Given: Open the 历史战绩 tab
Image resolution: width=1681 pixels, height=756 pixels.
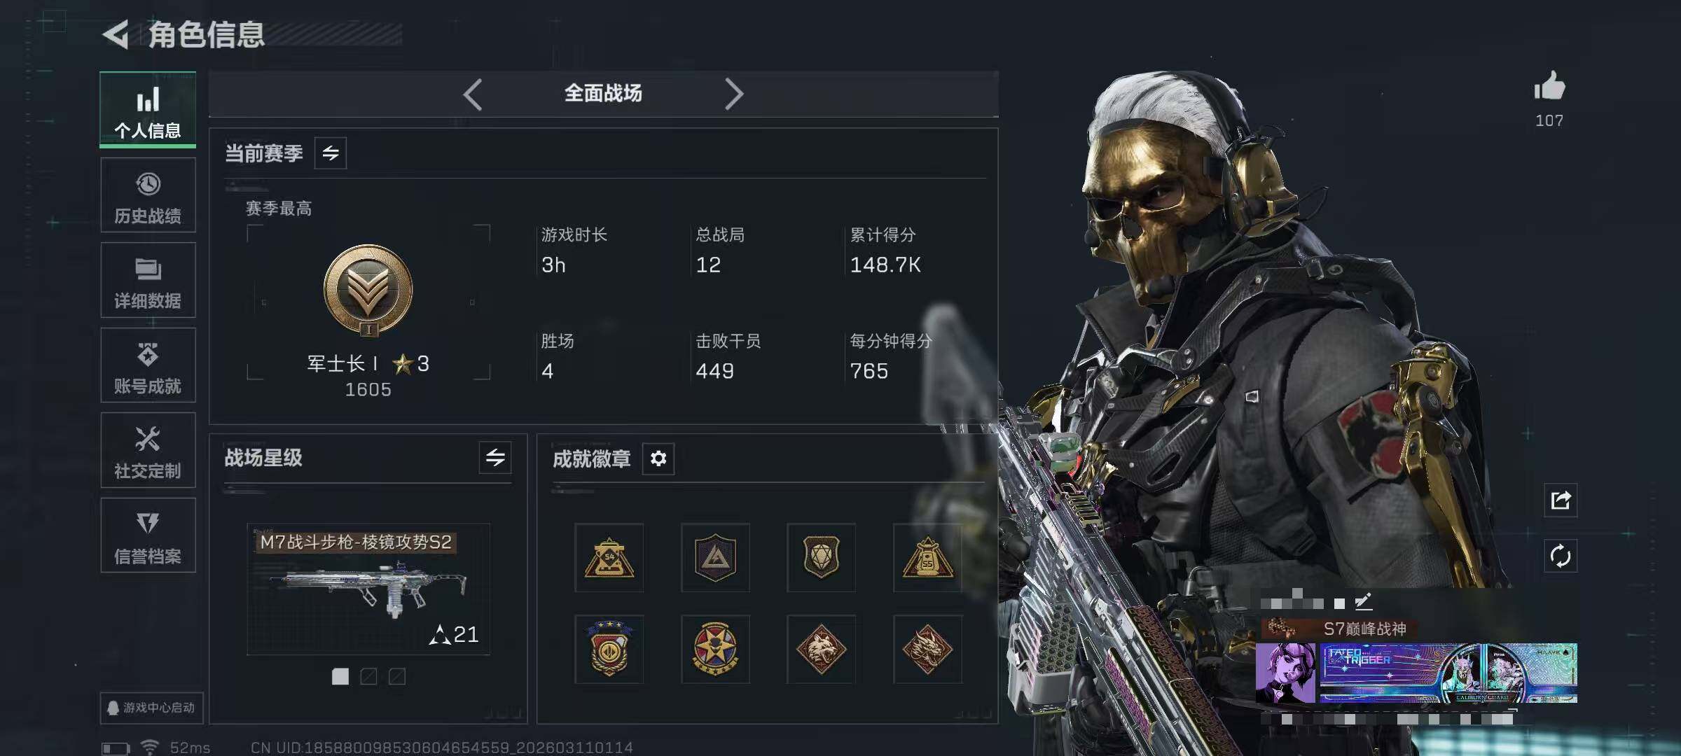Looking at the screenshot, I should [148, 195].
